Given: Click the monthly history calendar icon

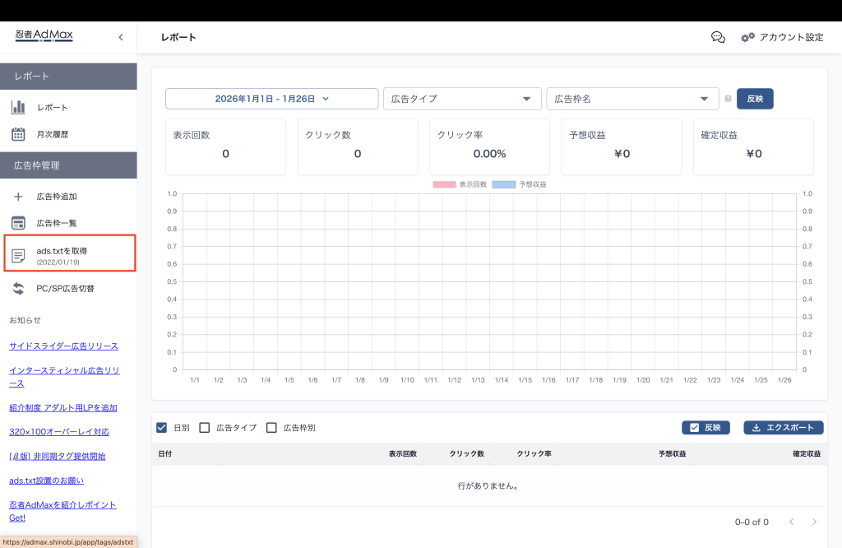Looking at the screenshot, I should (18, 134).
